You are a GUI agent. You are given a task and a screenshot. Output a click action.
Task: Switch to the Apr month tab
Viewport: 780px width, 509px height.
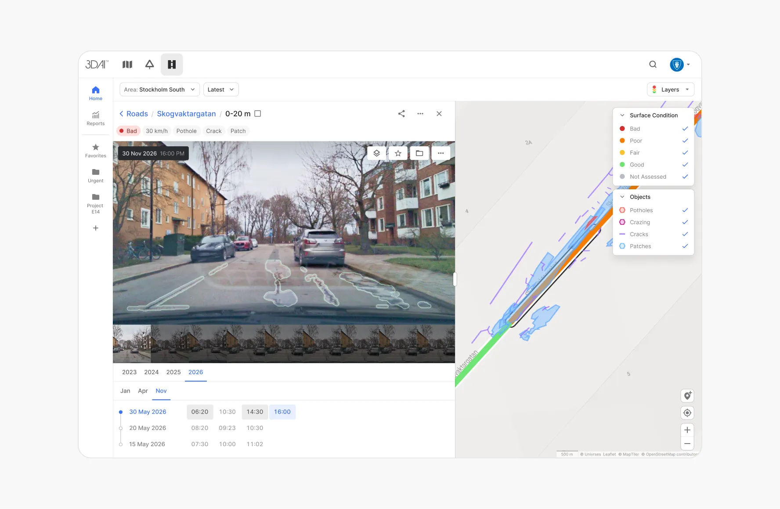point(143,391)
